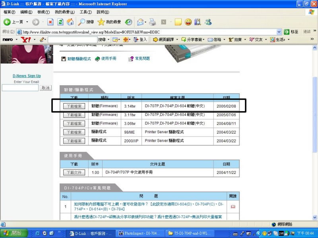The image size is (318, 238).
Task: Click the orange popup blocker icon
Action: (x=126, y=39)
